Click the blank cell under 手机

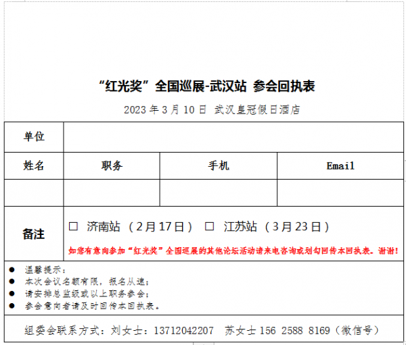pyautogui.click(x=218, y=192)
